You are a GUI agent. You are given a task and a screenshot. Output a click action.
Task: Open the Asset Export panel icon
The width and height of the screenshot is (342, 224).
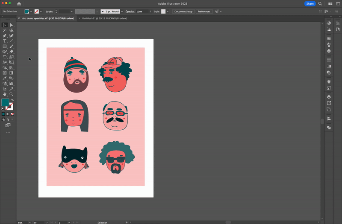[x=329, y=103]
